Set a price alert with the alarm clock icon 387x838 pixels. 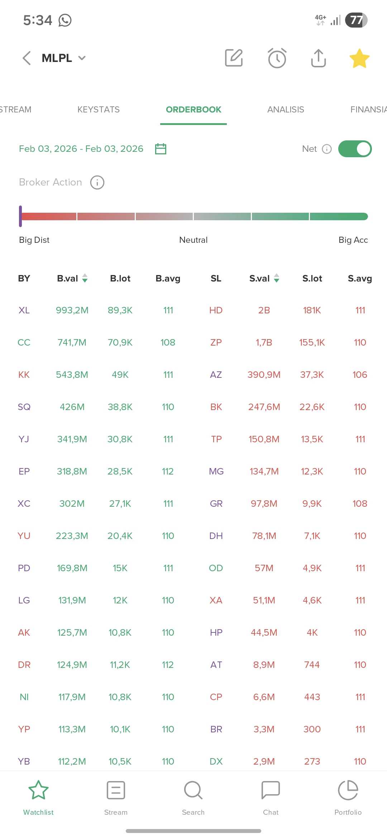point(277,58)
